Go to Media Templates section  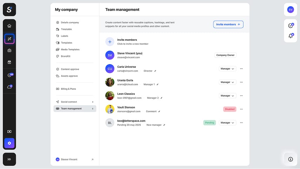click(70, 49)
